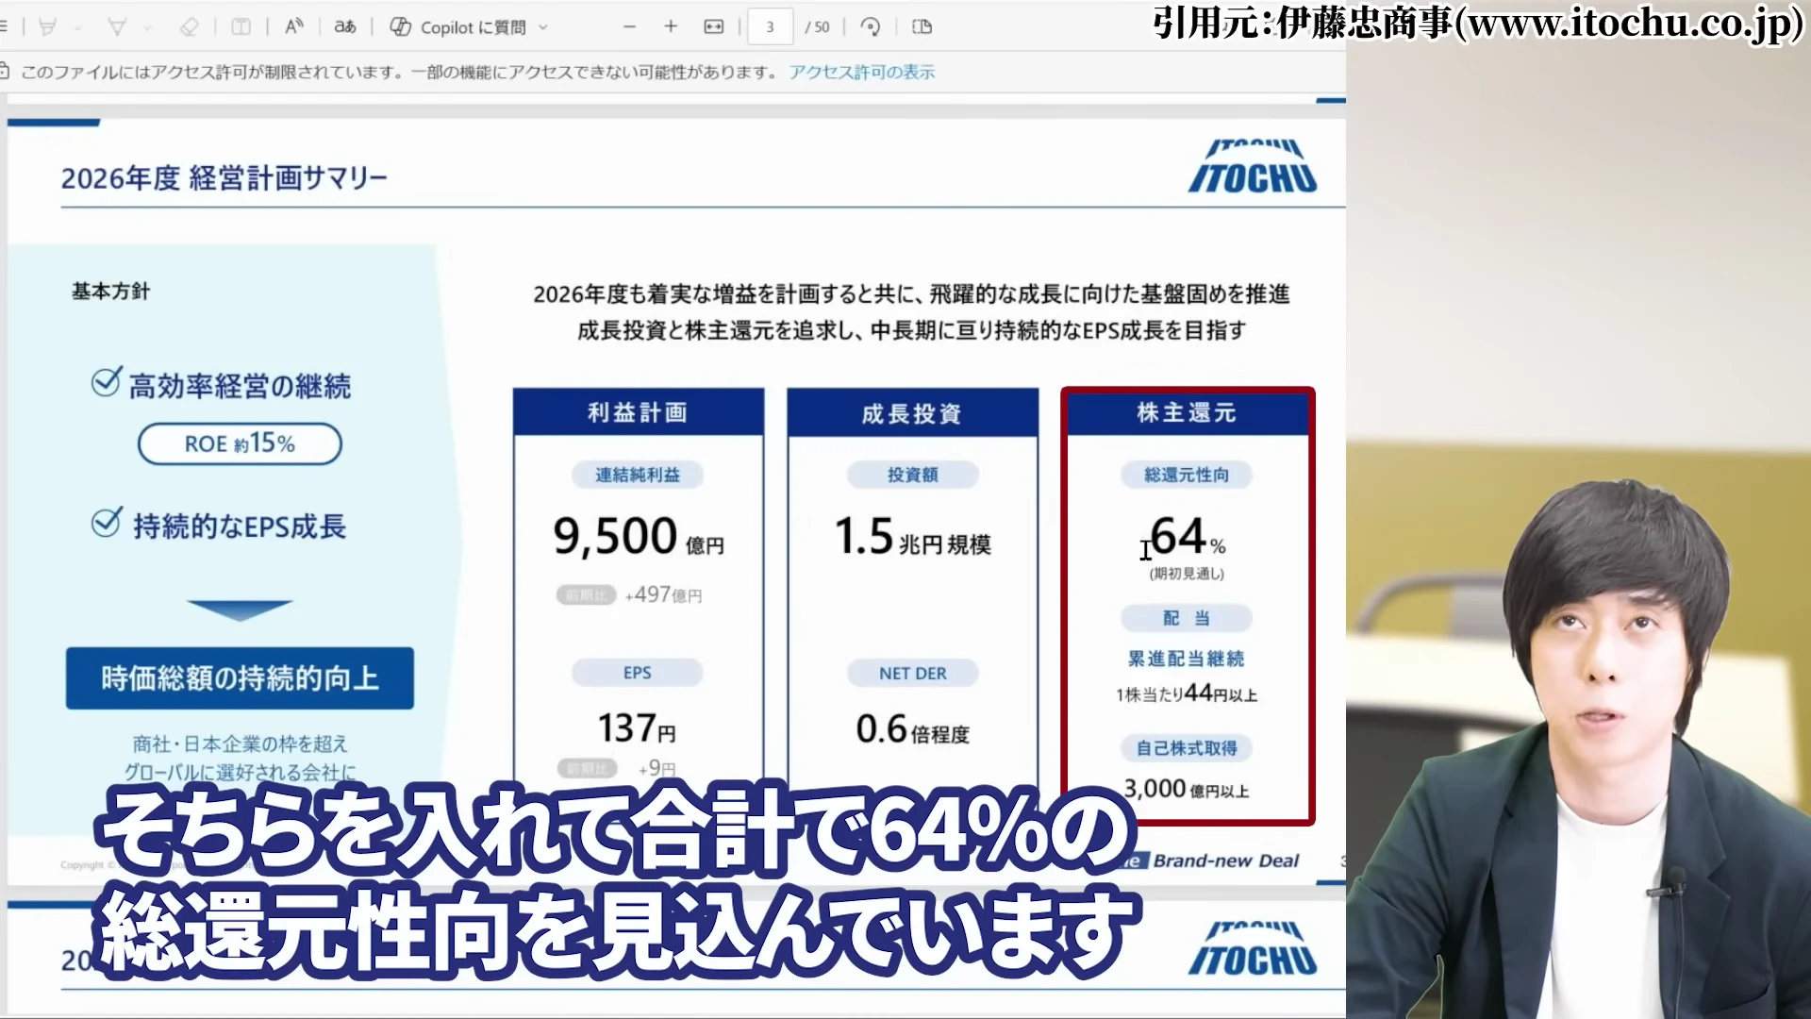This screenshot has height=1019, width=1811.
Task: Click the 64% payout figure
Action: [1188, 537]
